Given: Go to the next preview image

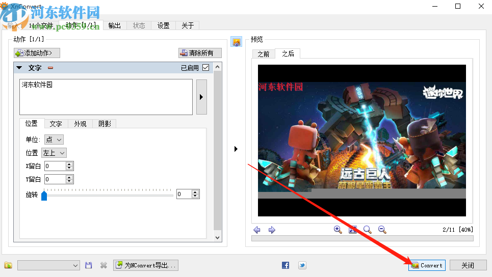Looking at the screenshot, I should coord(272,230).
